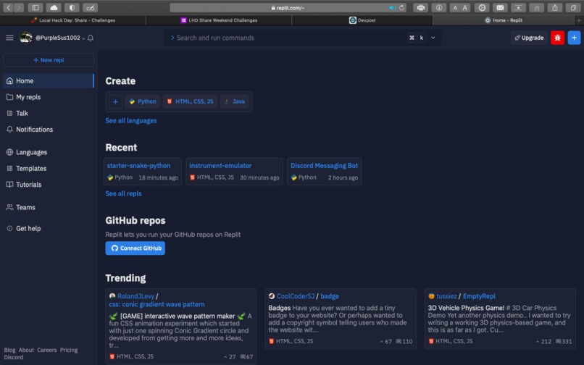Viewport: 584px width, 365px height.
Task: Click the 331 comments icon on EmptyRepl card
Action: [x=564, y=342]
